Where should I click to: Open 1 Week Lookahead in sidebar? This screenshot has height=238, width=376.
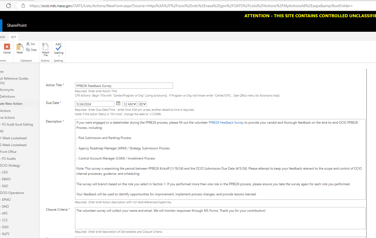click(x=14, y=138)
